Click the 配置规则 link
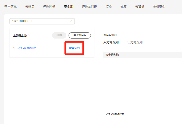The width and height of the screenshot is (182, 124). pos(74,48)
